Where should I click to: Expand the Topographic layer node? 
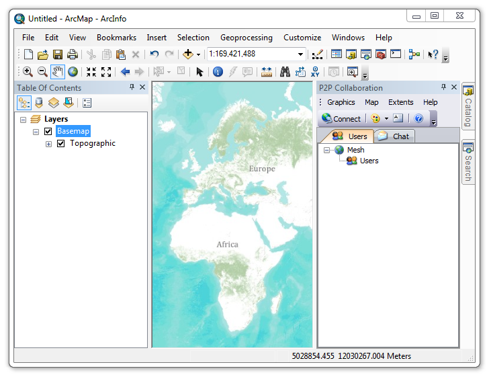[x=48, y=144]
